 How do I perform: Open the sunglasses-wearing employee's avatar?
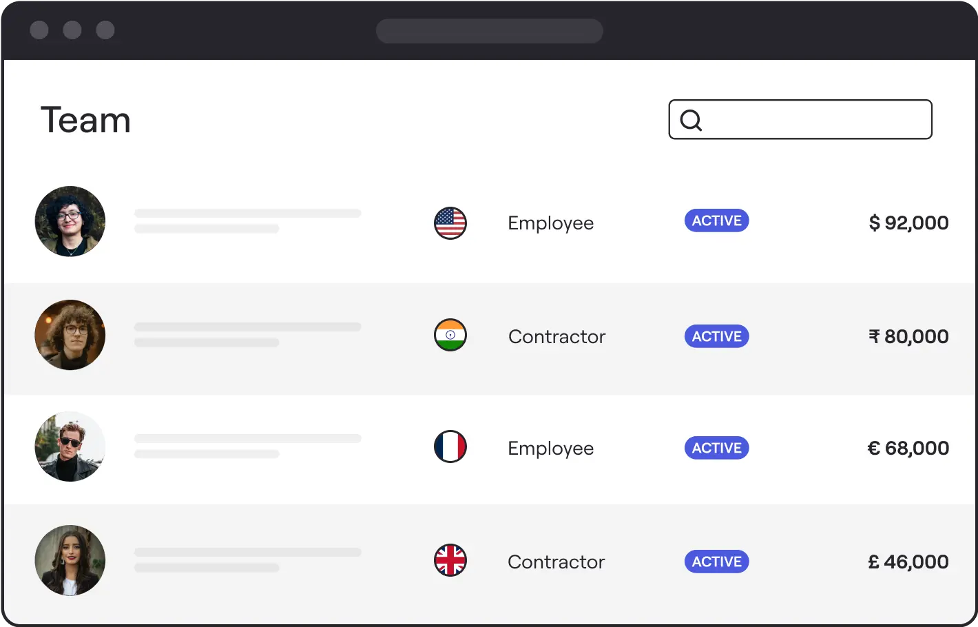click(x=70, y=446)
